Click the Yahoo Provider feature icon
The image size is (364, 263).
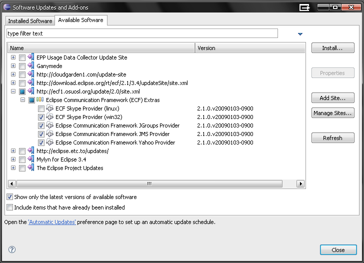point(49,142)
